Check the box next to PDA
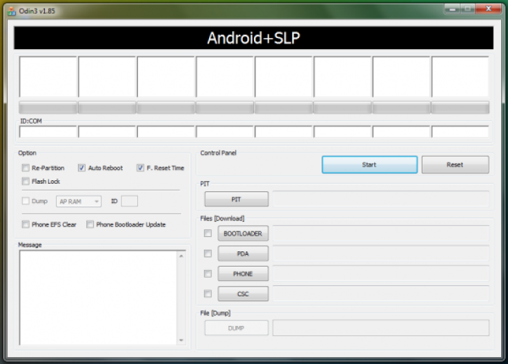Image resolution: width=508 pixels, height=364 pixels. [208, 253]
